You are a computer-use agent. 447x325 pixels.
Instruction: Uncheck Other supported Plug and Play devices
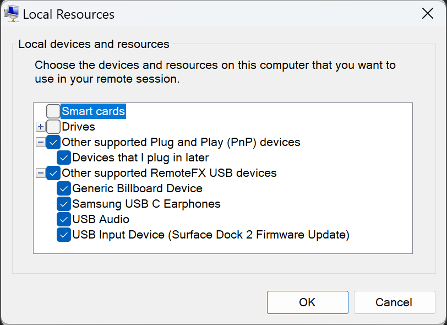coord(53,142)
